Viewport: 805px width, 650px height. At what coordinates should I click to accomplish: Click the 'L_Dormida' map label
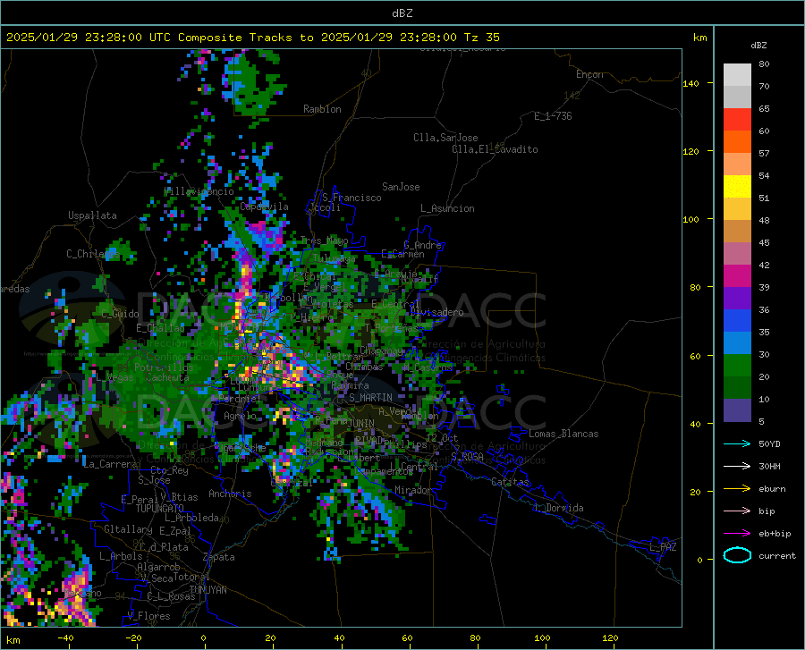pyautogui.click(x=559, y=508)
